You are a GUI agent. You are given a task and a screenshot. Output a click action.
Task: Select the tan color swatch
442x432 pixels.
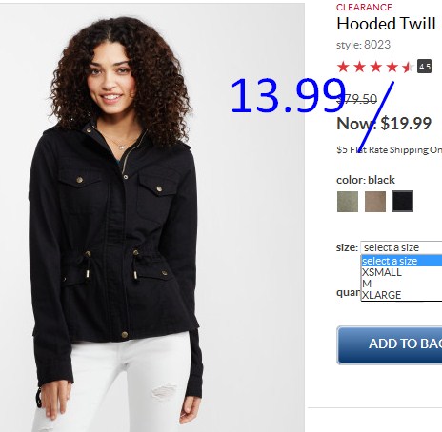pyautogui.click(x=375, y=202)
